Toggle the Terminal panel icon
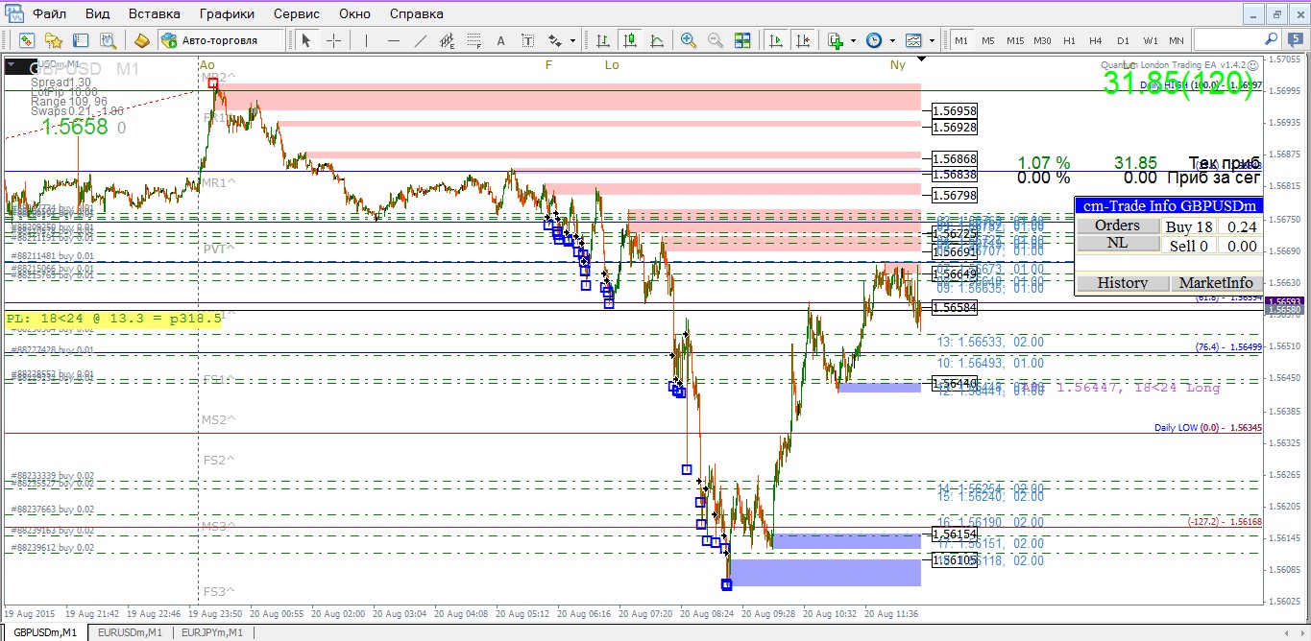 (81, 40)
